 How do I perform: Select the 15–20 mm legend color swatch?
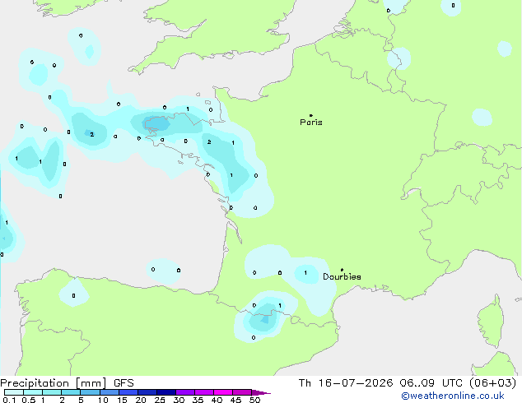coord(128,392)
